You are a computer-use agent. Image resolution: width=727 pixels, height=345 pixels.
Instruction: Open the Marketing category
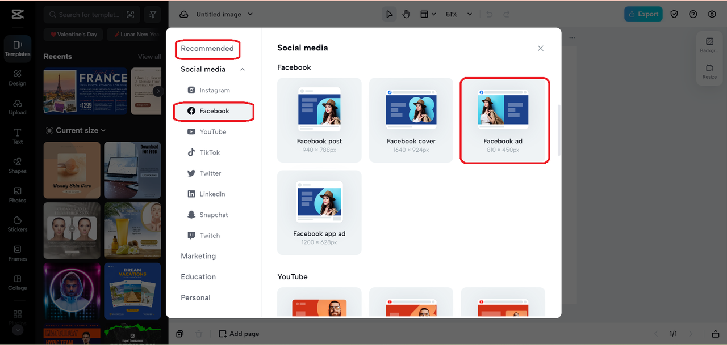click(x=198, y=256)
